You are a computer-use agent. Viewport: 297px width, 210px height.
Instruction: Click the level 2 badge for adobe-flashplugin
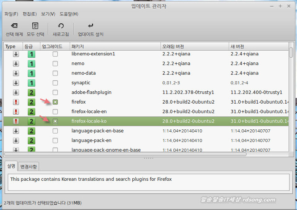tap(31, 92)
